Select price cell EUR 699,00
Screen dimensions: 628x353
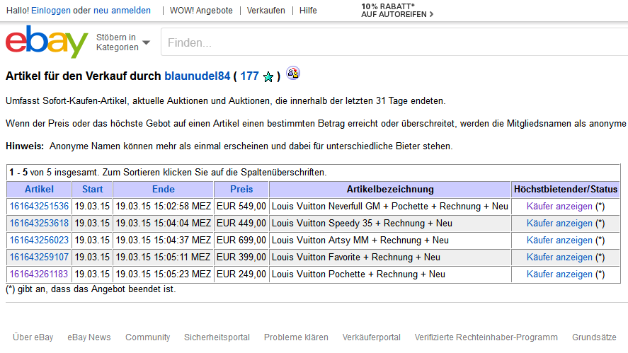[241, 240]
